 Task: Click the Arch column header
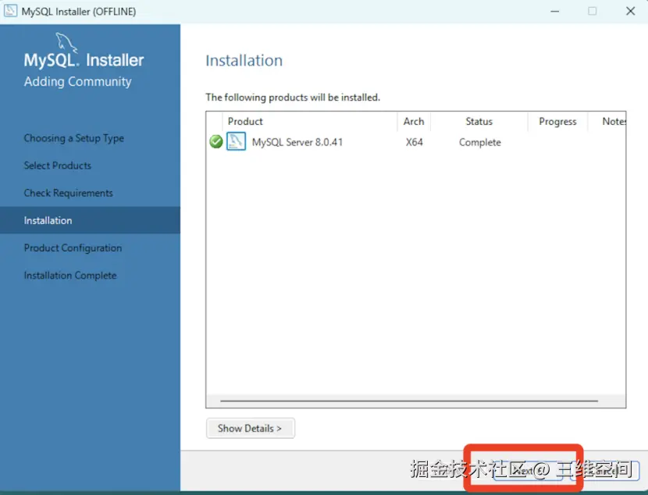[x=413, y=121]
